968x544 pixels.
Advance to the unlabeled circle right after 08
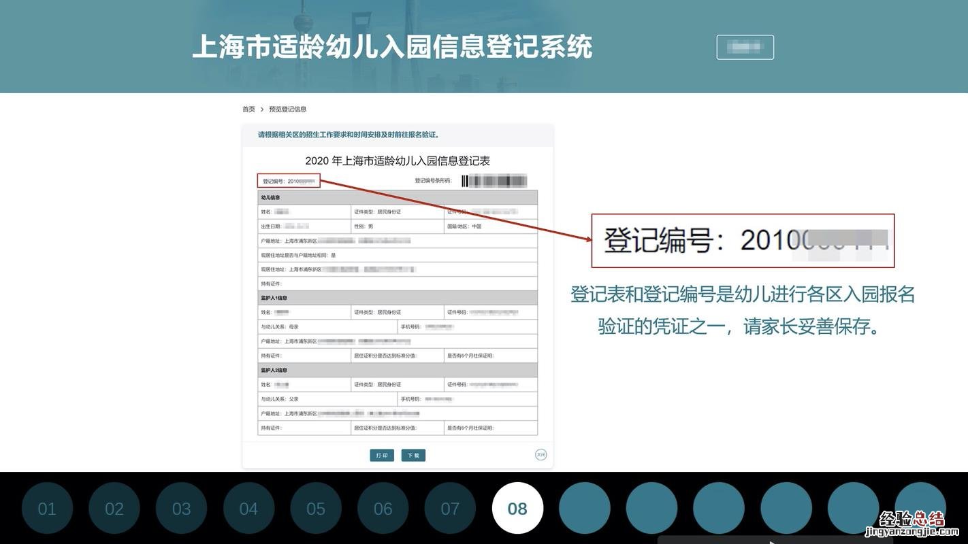tap(585, 509)
